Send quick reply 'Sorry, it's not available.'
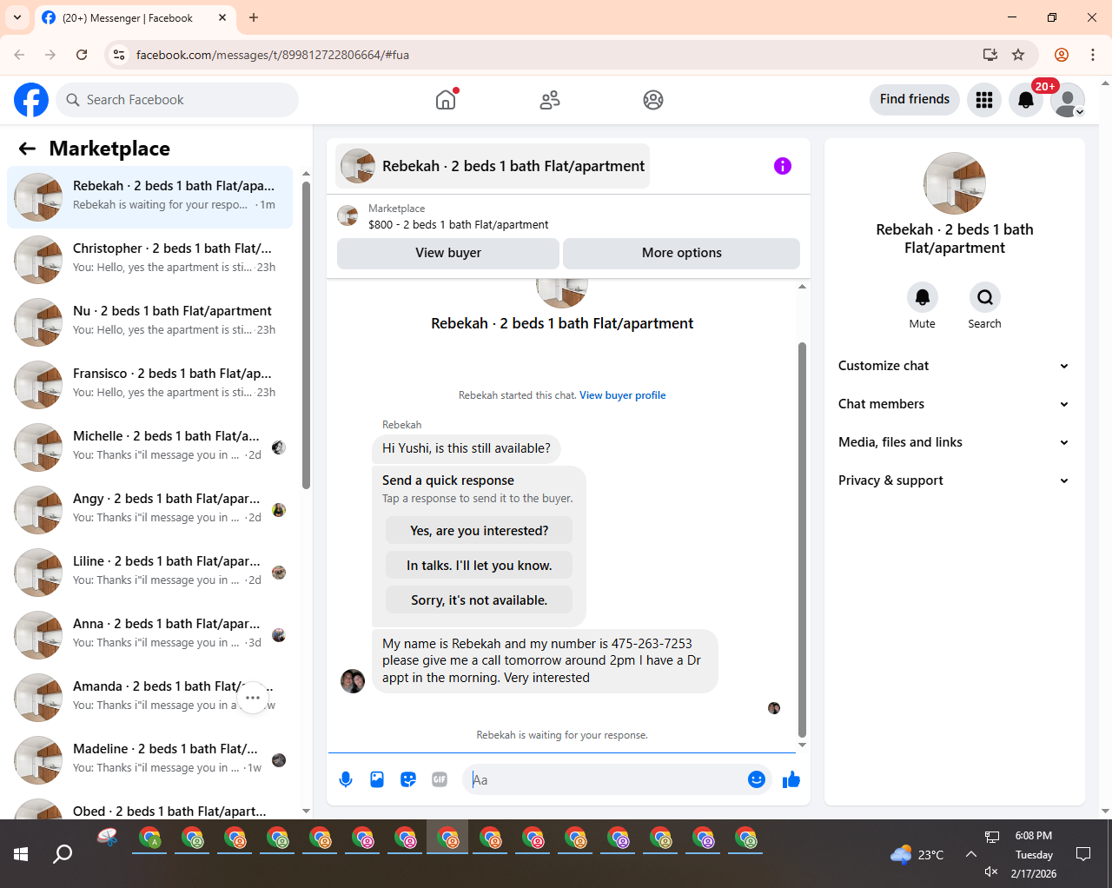This screenshot has height=888, width=1112. 479,600
